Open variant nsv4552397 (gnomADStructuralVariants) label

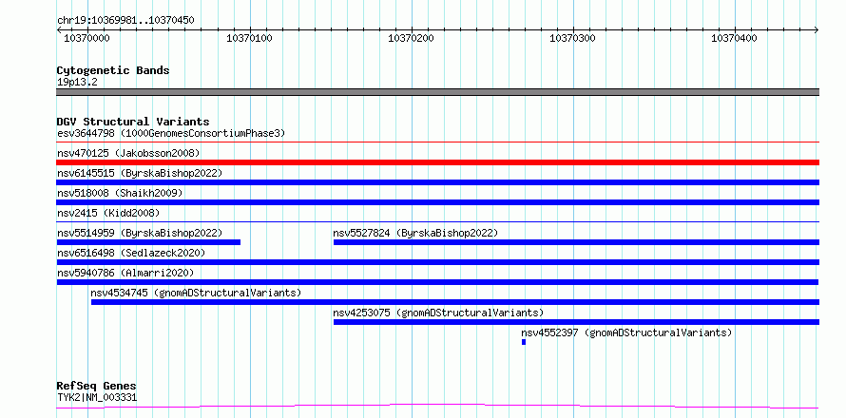[x=626, y=332]
